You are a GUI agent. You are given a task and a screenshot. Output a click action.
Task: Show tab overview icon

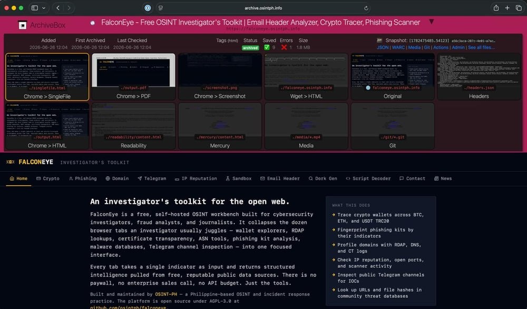click(x=519, y=8)
